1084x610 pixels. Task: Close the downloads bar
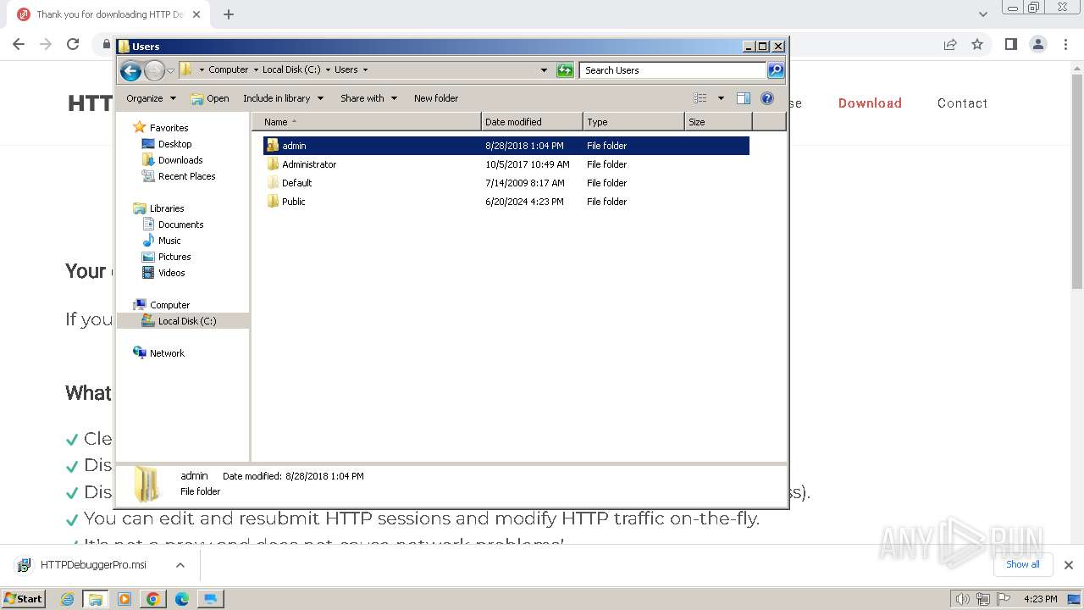1068,565
